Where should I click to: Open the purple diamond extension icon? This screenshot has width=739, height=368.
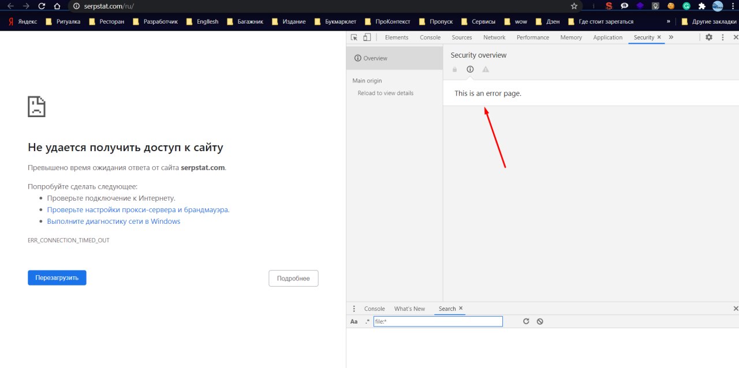click(640, 6)
